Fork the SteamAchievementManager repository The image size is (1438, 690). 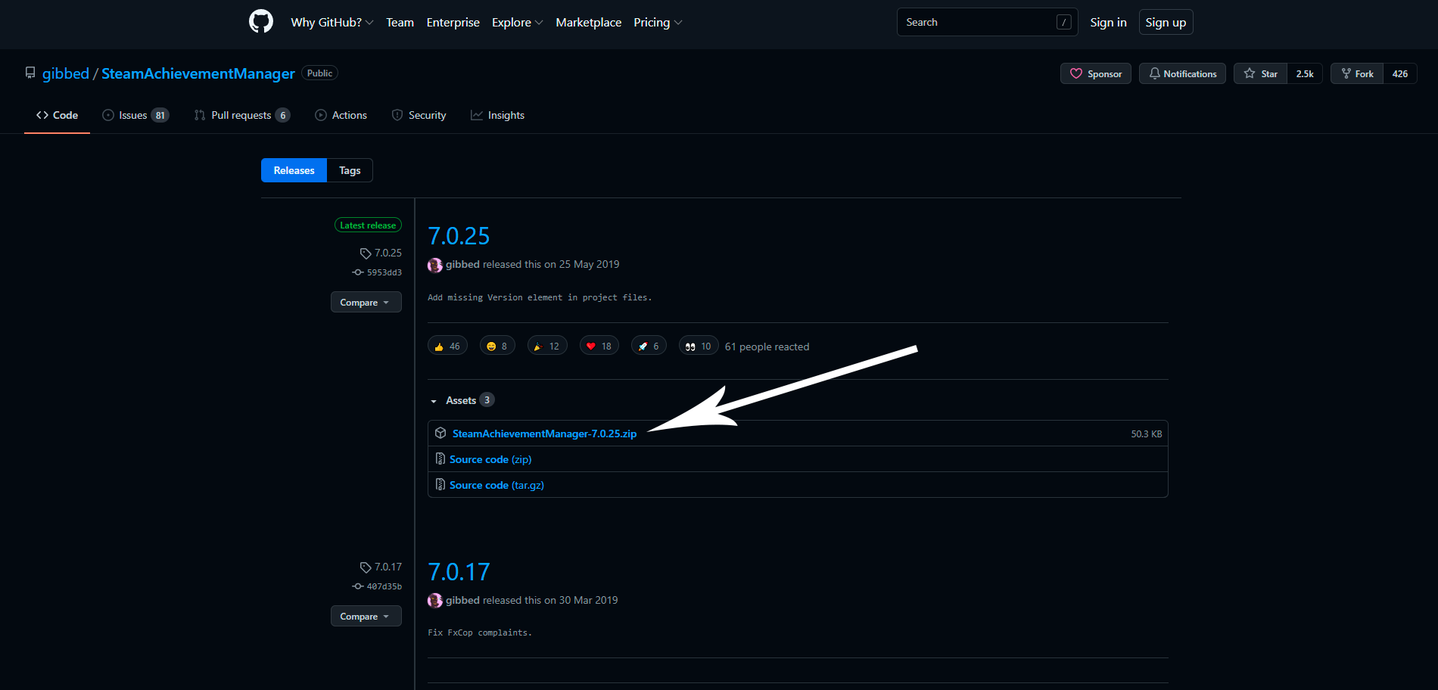[1357, 73]
